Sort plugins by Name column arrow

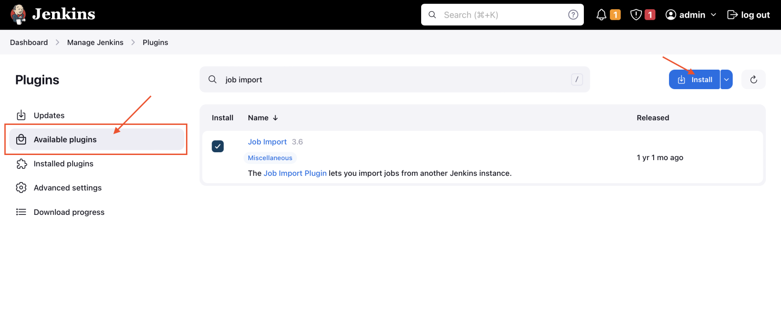pos(275,118)
